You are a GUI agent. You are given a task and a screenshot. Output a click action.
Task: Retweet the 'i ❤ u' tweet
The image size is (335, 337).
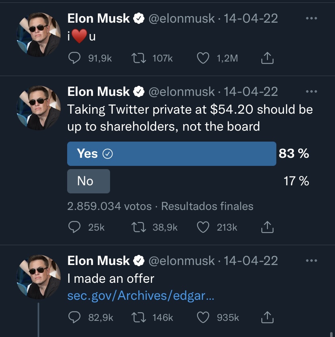point(139,58)
